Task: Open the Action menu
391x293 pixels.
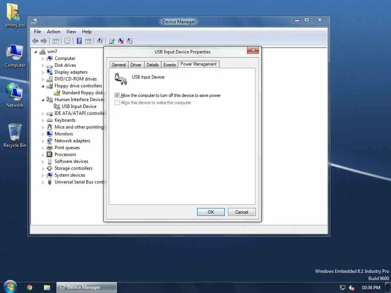Action: tap(53, 32)
